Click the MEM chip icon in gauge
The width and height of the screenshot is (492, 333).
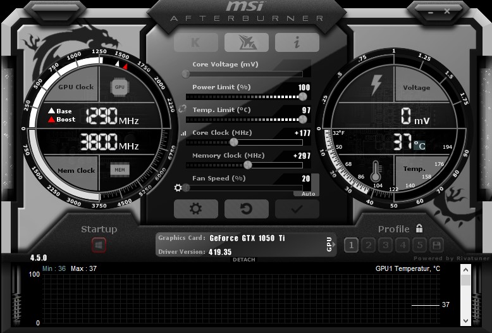120,170
